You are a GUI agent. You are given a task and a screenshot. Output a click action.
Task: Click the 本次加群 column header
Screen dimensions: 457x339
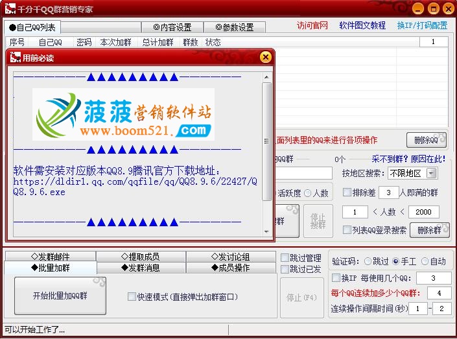tap(115, 42)
